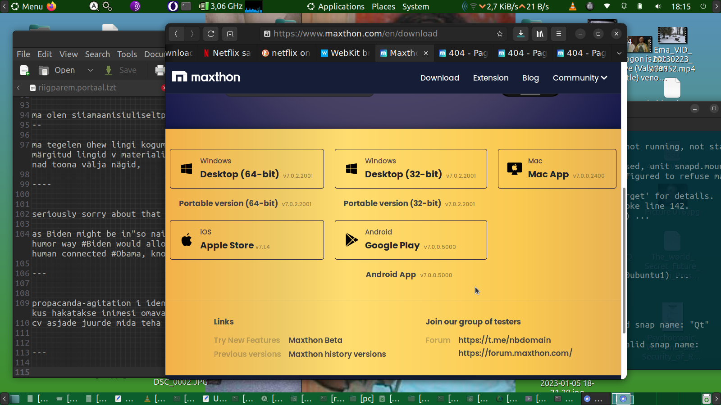Open the Tools menu in the text editor
The height and width of the screenshot is (405, 721).
pos(127,54)
